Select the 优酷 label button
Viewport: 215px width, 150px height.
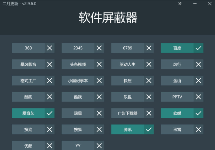click(28, 145)
